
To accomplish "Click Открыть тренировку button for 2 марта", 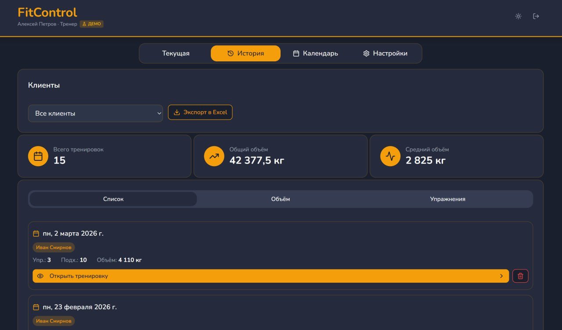I will [271, 276].
